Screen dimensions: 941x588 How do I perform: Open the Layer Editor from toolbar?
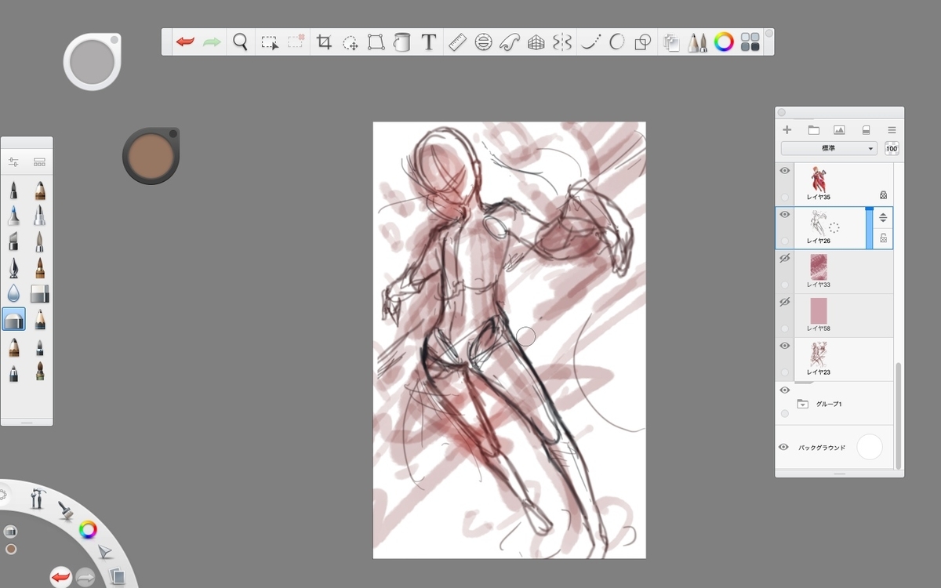pyautogui.click(x=671, y=42)
